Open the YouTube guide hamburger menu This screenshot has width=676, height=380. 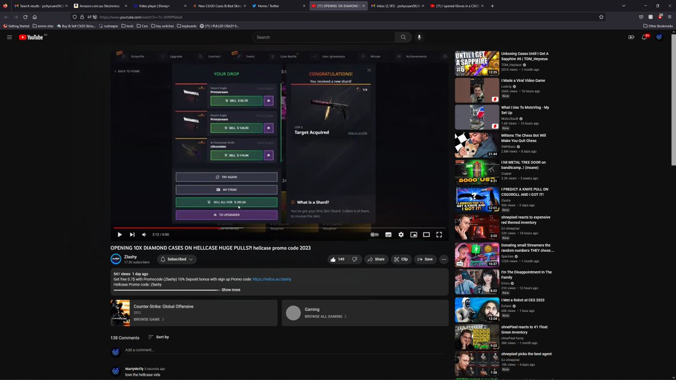(x=9, y=37)
